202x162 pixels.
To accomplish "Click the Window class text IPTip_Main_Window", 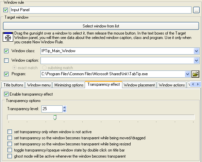I will [x=58, y=51].
